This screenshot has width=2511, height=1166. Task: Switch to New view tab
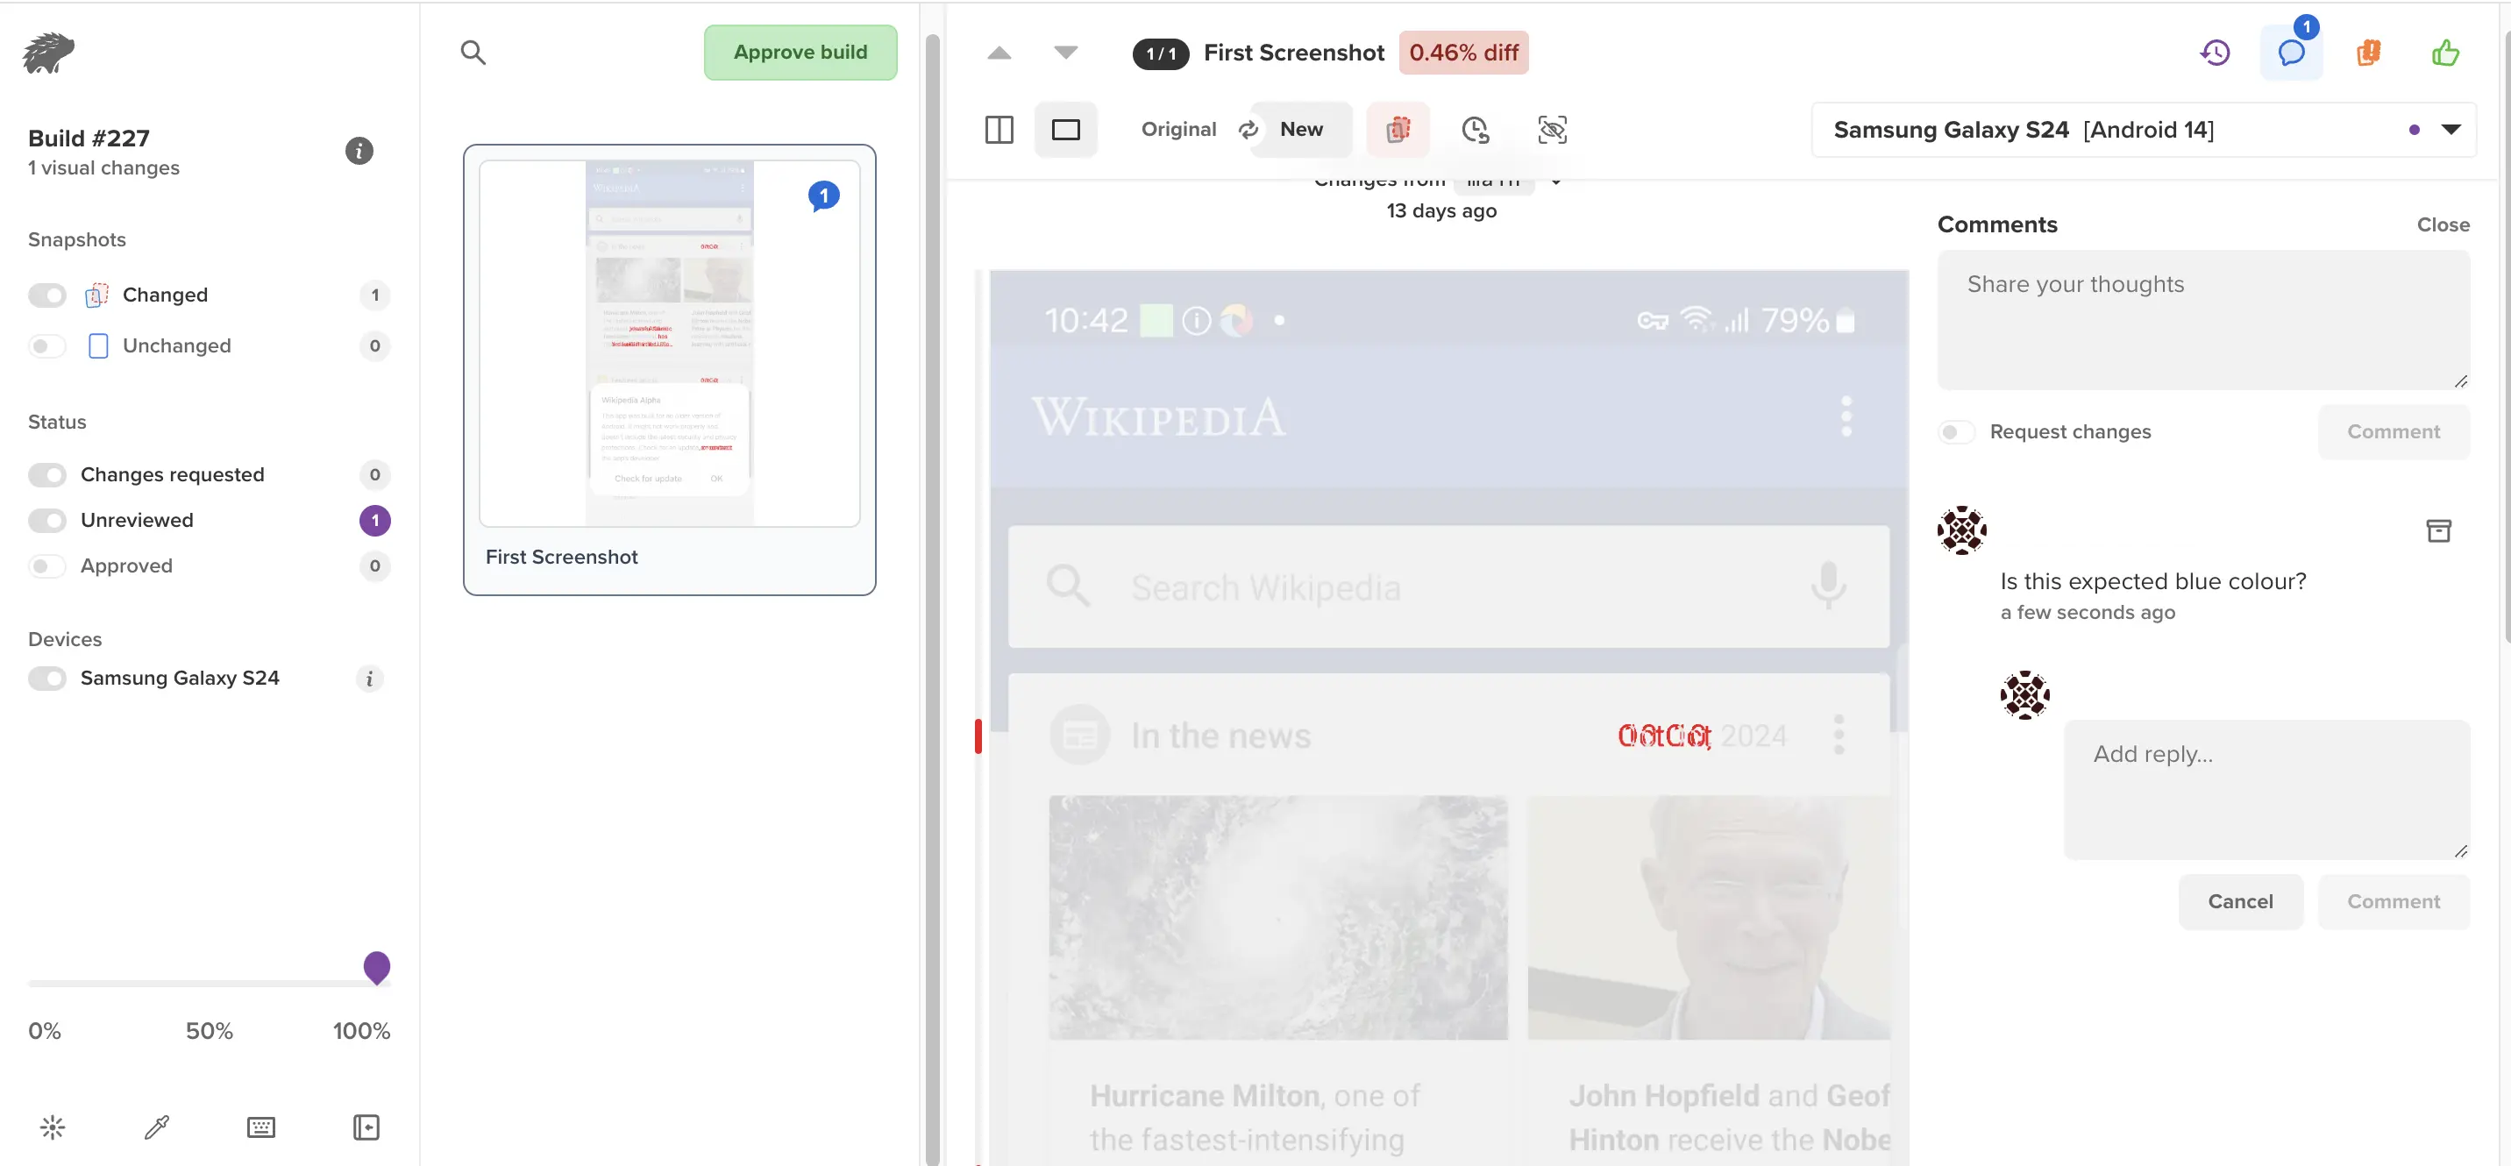coord(1300,128)
